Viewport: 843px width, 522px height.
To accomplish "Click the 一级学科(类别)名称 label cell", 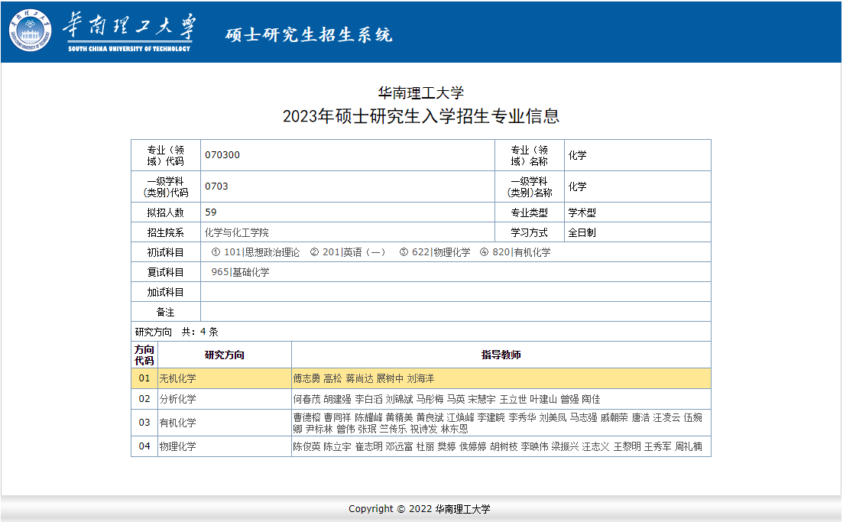I will coord(530,186).
